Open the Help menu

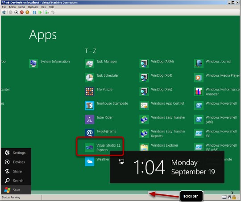[51, 7]
